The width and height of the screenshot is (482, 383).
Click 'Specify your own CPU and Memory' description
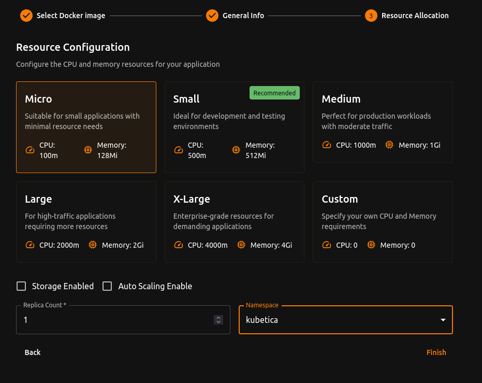click(x=379, y=221)
